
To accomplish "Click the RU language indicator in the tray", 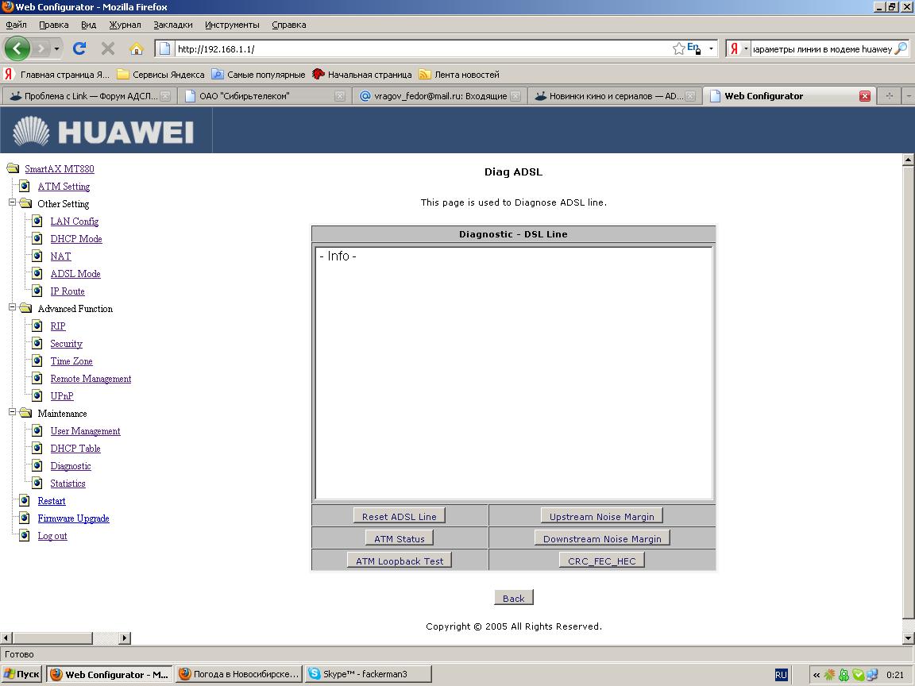I will (x=781, y=674).
